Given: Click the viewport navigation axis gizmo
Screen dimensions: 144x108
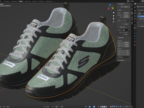Looking at the screenshot, I should (x=111, y=7).
